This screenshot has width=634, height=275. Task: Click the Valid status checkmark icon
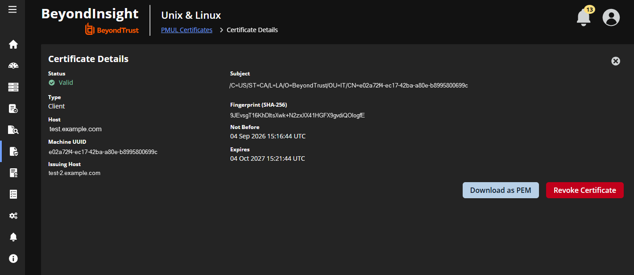pyautogui.click(x=52, y=83)
